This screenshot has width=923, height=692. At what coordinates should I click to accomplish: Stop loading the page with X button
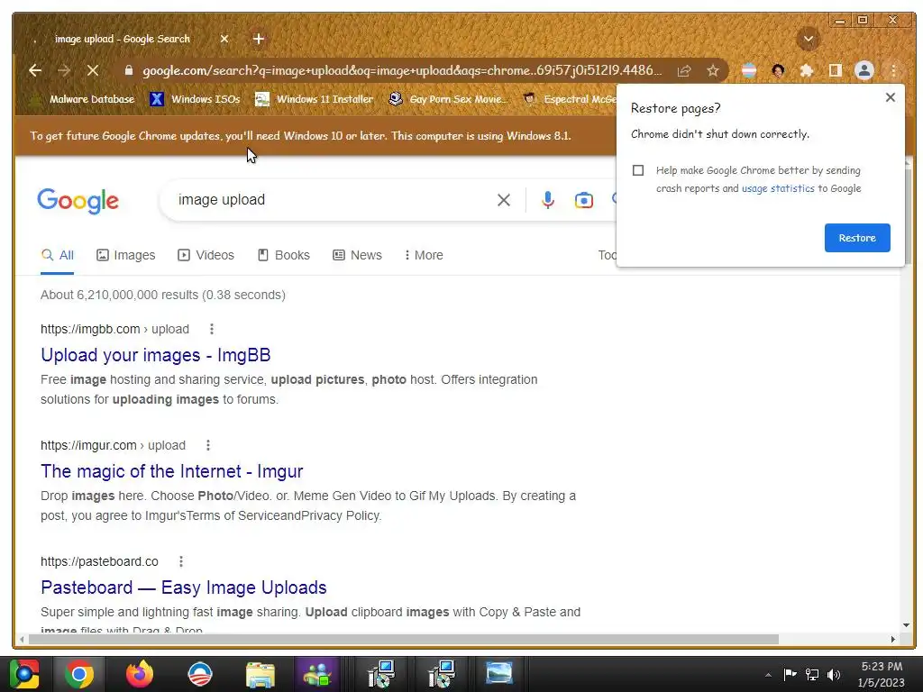tap(93, 70)
